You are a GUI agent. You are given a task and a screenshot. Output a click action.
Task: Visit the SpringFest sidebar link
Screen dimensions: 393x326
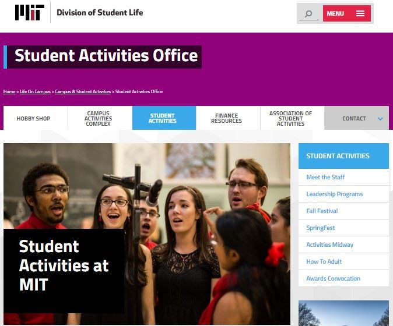(x=320, y=228)
